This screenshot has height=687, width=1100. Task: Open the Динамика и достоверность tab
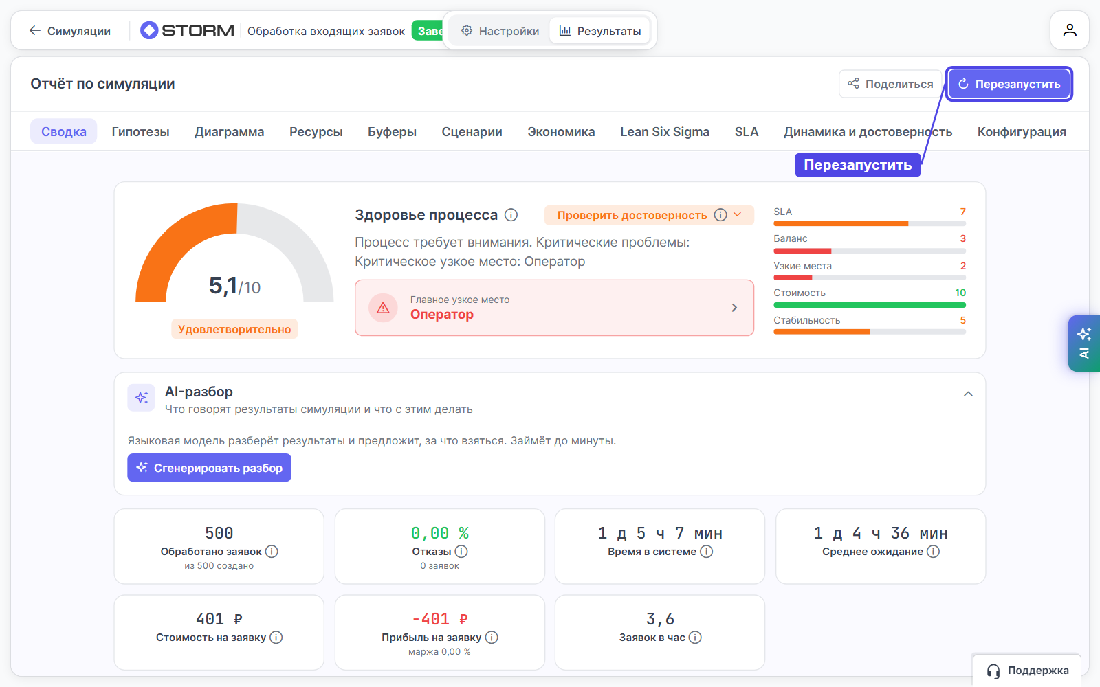pyautogui.click(x=868, y=132)
